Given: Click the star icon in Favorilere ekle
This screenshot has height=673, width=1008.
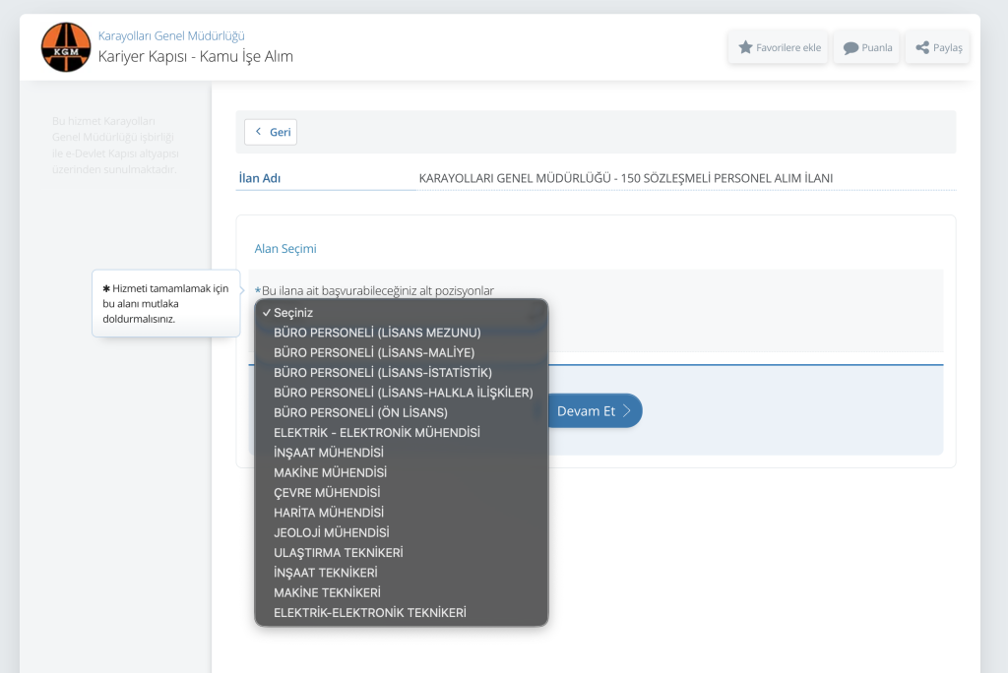Looking at the screenshot, I should (745, 47).
